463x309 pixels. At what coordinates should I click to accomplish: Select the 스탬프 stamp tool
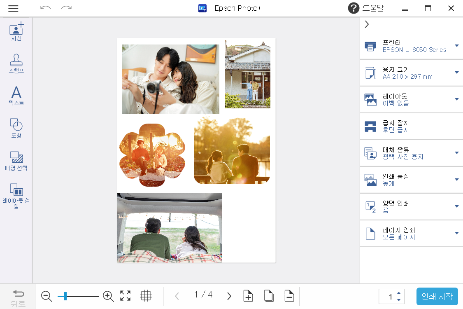pos(16,63)
